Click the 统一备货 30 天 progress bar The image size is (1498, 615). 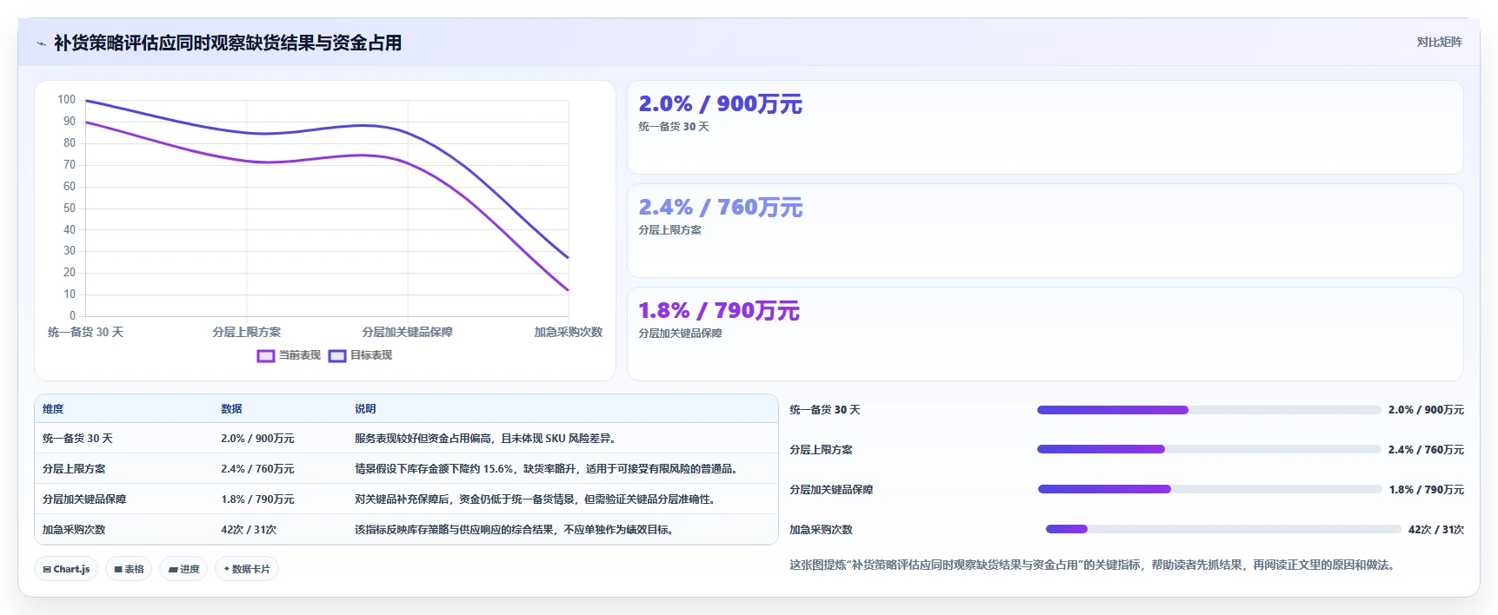(x=1208, y=410)
